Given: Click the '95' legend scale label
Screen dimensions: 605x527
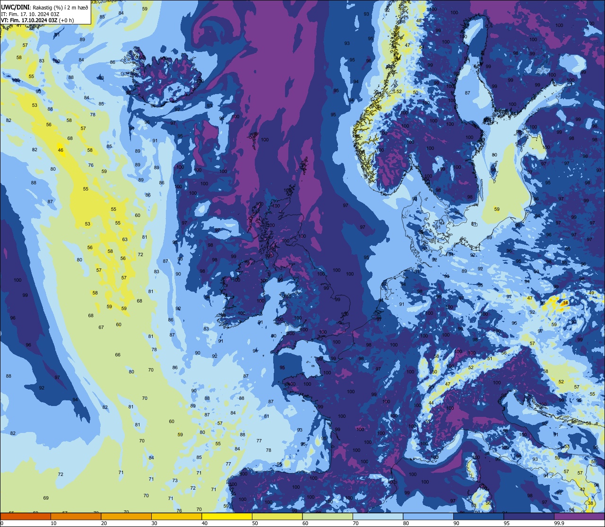Looking at the screenshot, I should point(507,523).
